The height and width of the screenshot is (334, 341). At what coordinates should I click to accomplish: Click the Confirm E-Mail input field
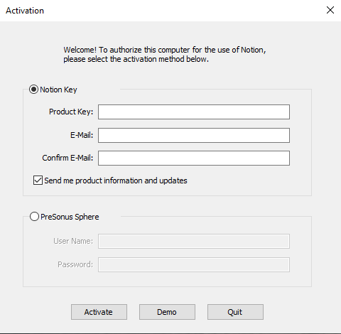[194, 158]
